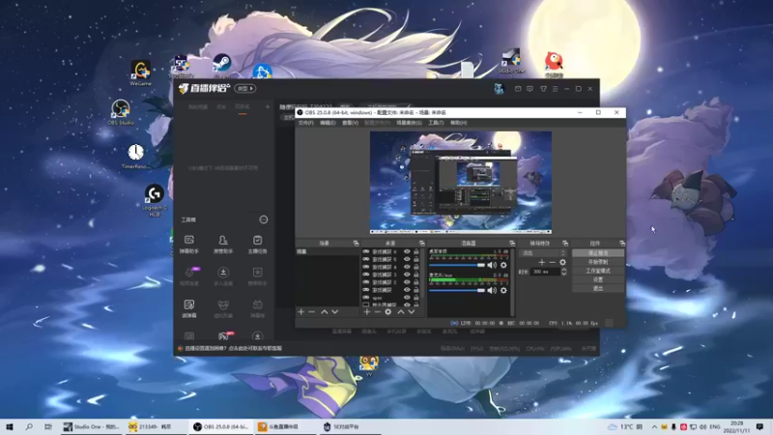
Task: Open the 工具(T) menu in OBS
Action: [436, 123]
